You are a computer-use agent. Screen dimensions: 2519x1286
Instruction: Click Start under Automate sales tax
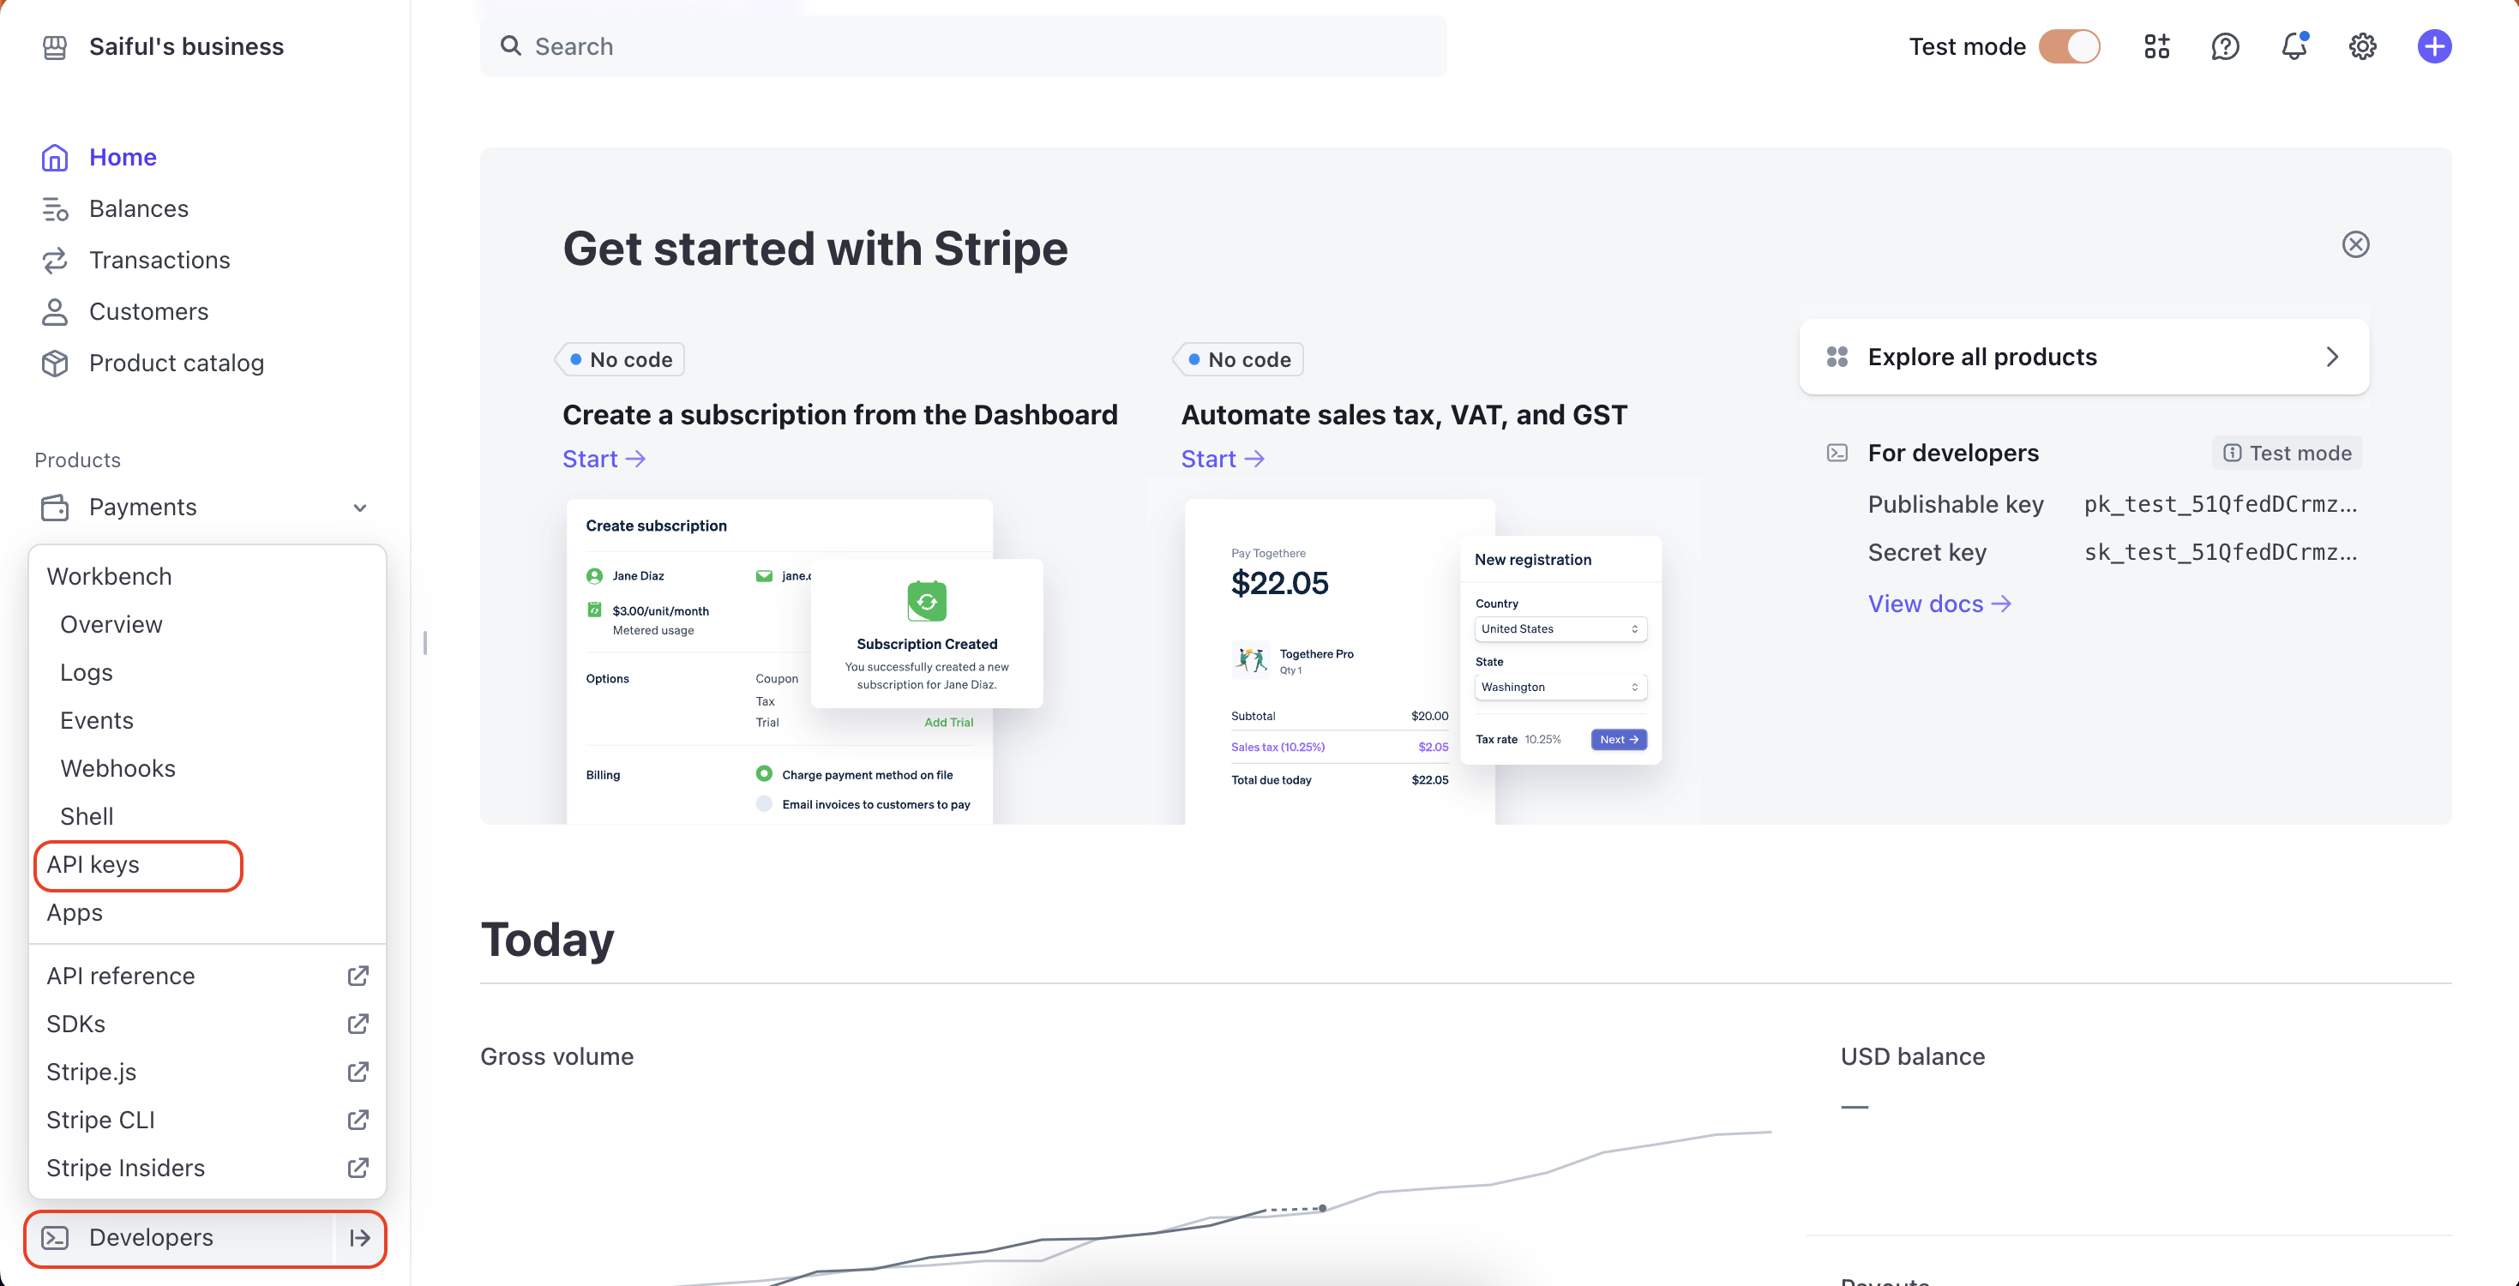(x=1223, y=459)
